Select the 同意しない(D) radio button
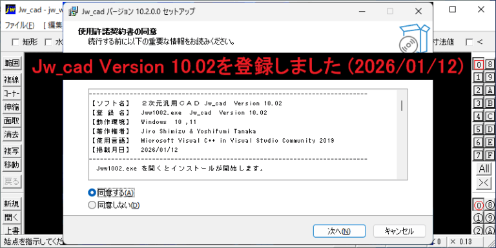 click(114, 205)
